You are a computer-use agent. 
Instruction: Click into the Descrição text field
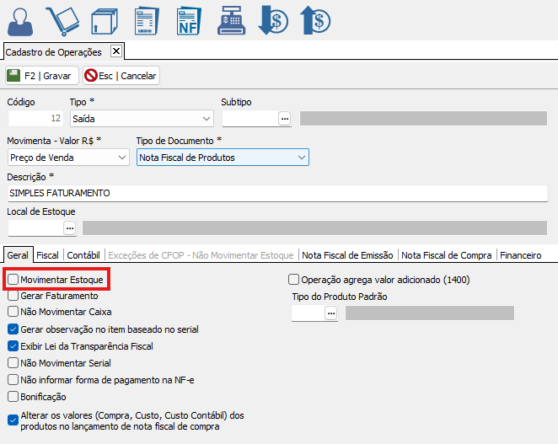click(x=276, y=193)
